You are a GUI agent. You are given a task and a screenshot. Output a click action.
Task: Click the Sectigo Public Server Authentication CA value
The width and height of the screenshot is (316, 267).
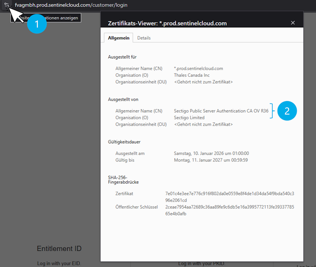[221, 111]
